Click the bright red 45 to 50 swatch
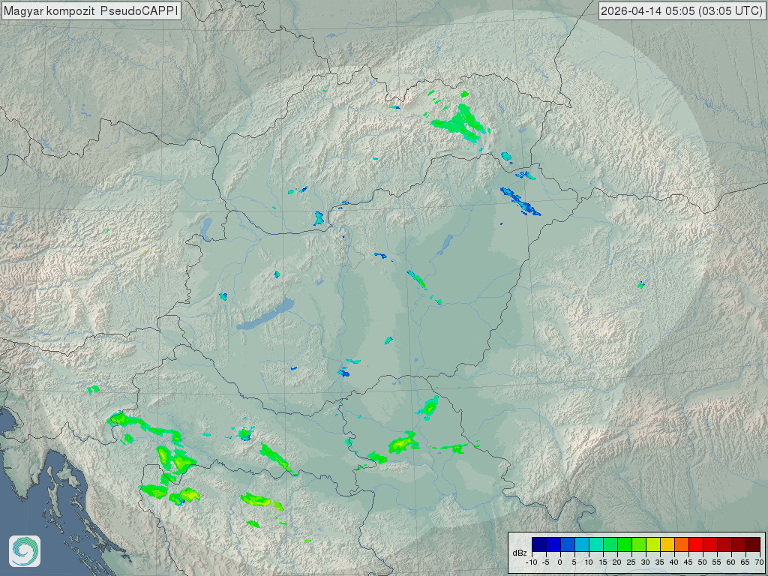 [x=695, y=544]
